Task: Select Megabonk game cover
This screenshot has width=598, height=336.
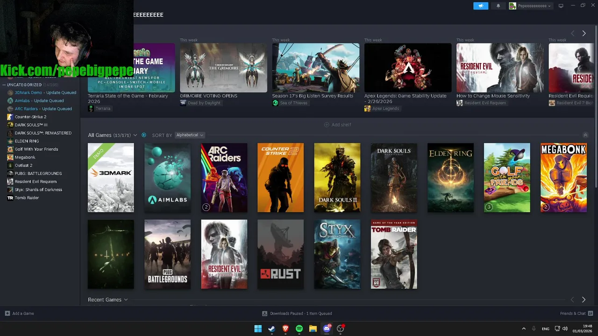Action: coord(563,177)
